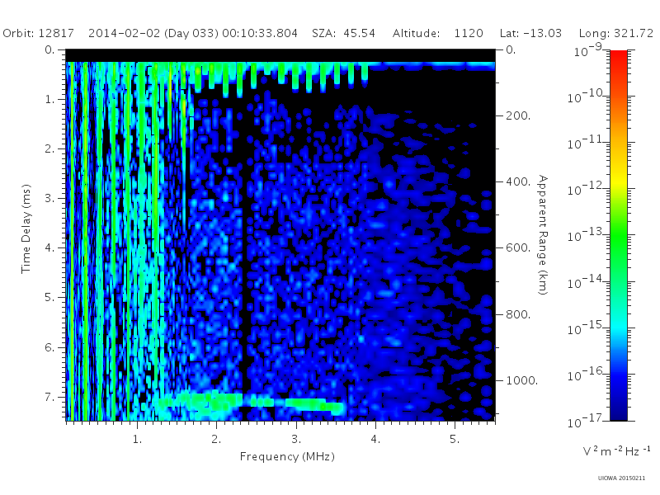Click the 2. tick label on Frequency axis
660x495 pixels.
[x=216, y=440]
